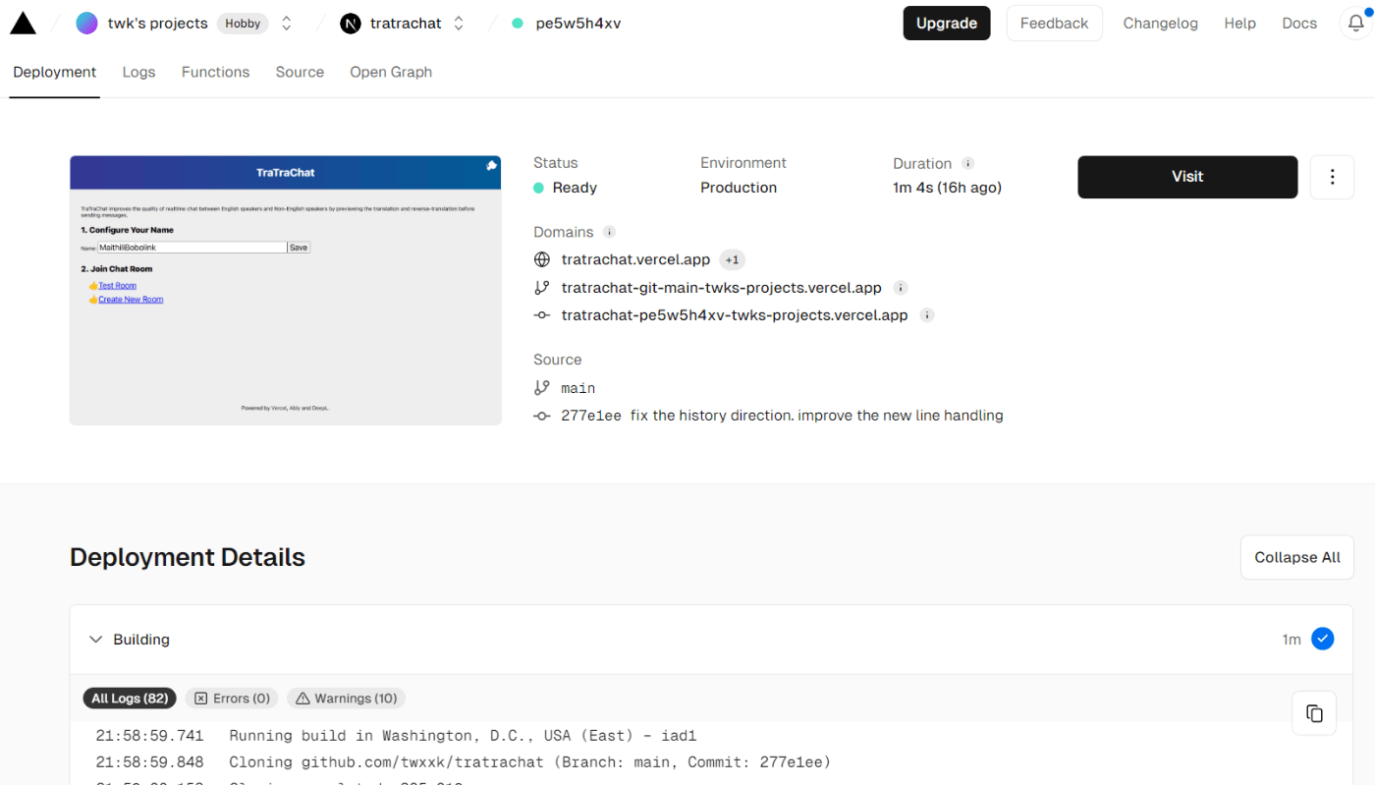
Task: Filter logs by Warnings (10)
Action: point(347,699)
